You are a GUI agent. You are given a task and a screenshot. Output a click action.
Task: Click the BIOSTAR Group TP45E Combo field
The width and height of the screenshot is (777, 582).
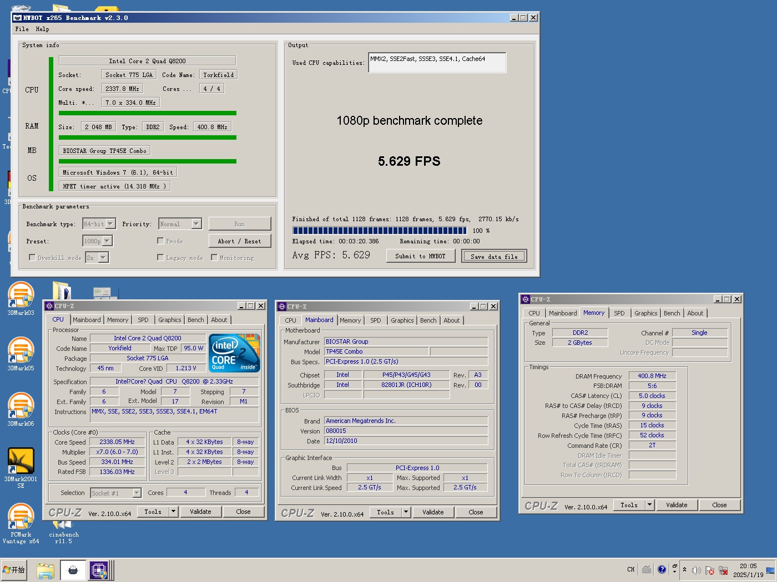pyautogui.click(x=105, y=151)
